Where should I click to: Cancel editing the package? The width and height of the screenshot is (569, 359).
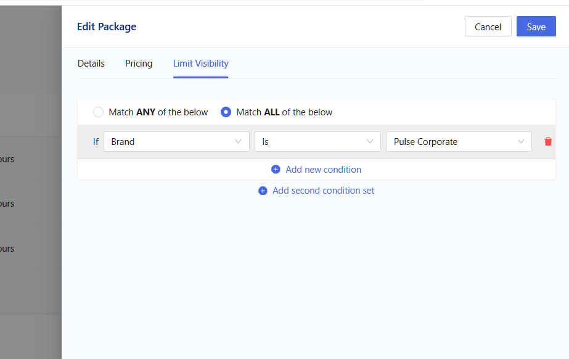point(488,27)
